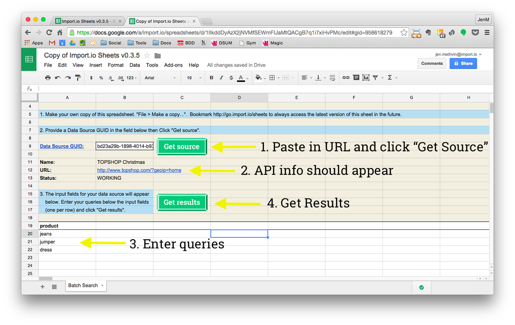This screenshot has width=515, height=325.
Task: Format cell as percent
Action: [101, 78]
